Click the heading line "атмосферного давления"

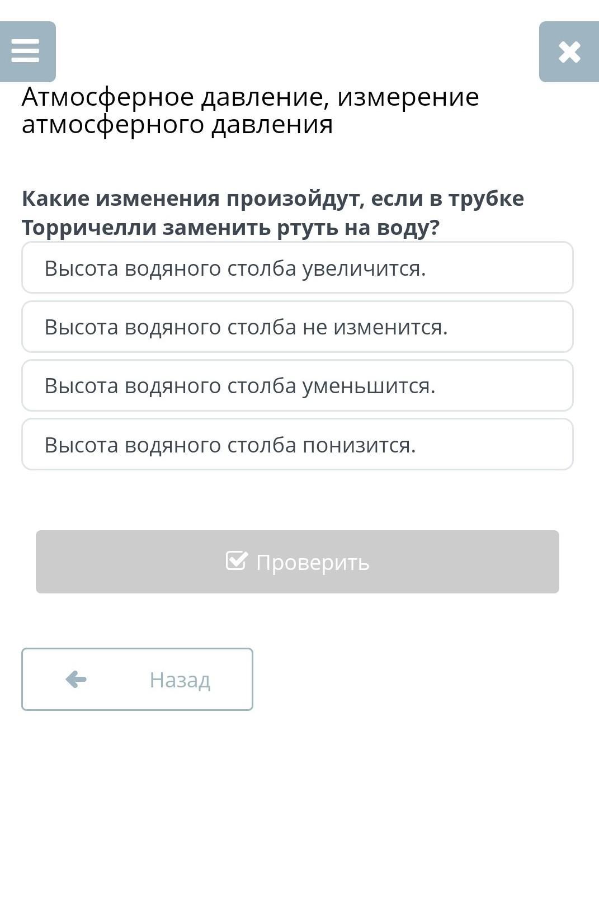[x=177, y=124]
